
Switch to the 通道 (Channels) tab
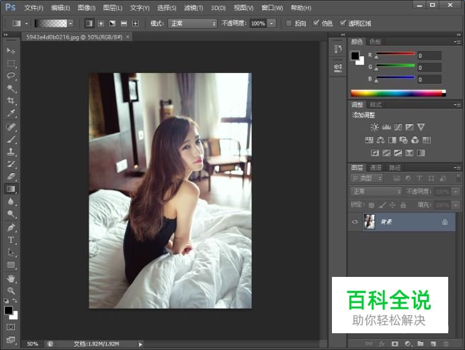376,168
